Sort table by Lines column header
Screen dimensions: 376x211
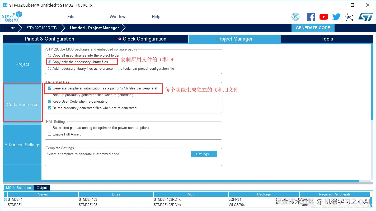coord(116,194)
